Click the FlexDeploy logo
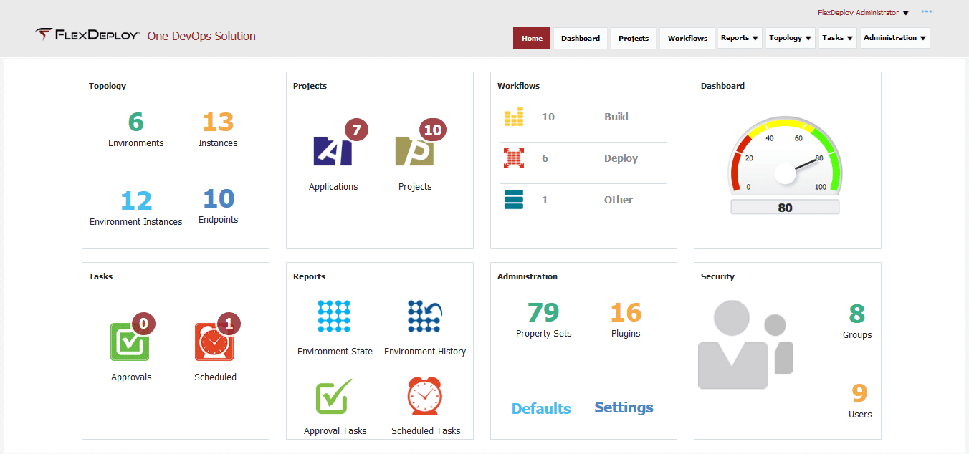 point(87,34)
